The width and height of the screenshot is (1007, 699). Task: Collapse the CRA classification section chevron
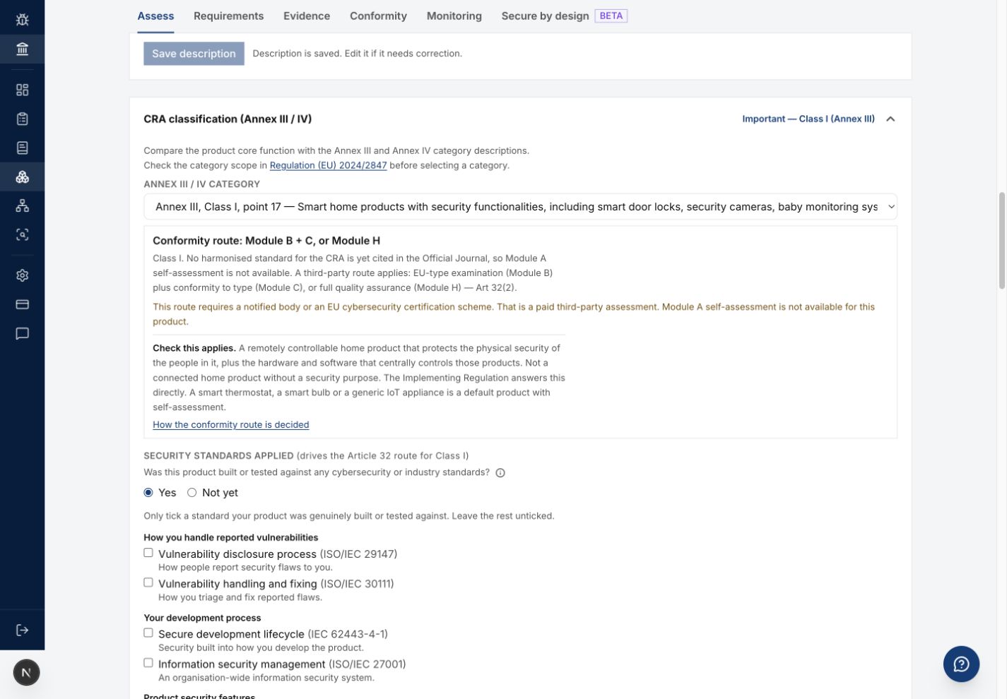point(890,119)
